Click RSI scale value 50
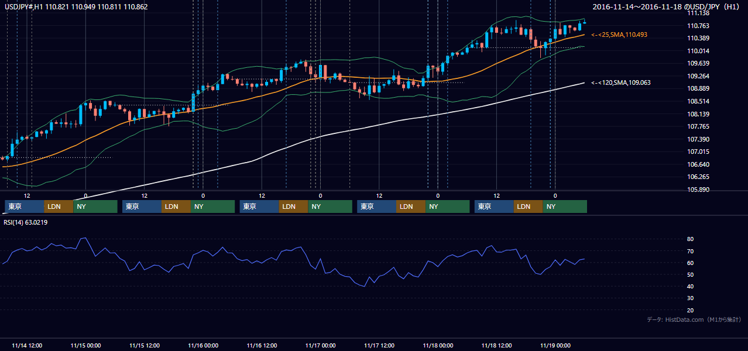The image size is (748, 351). pyautogui.click(x=691, y=274)
